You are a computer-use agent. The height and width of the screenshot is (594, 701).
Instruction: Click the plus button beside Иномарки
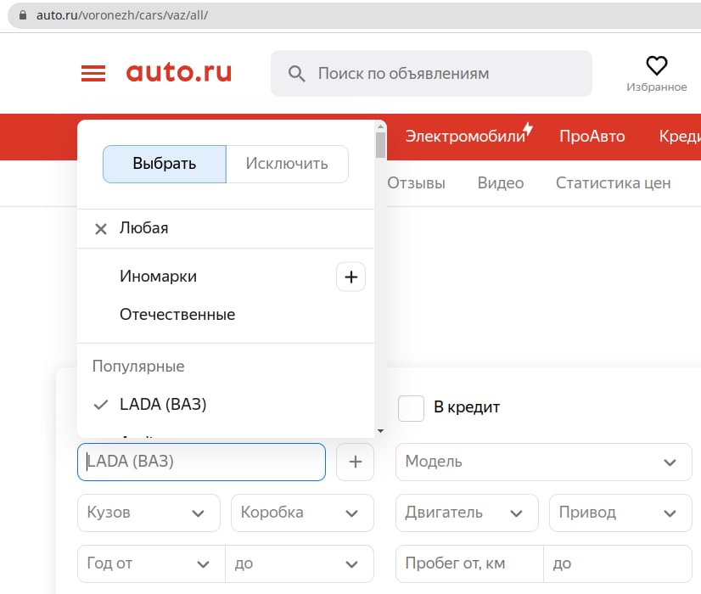click(351, 277)
